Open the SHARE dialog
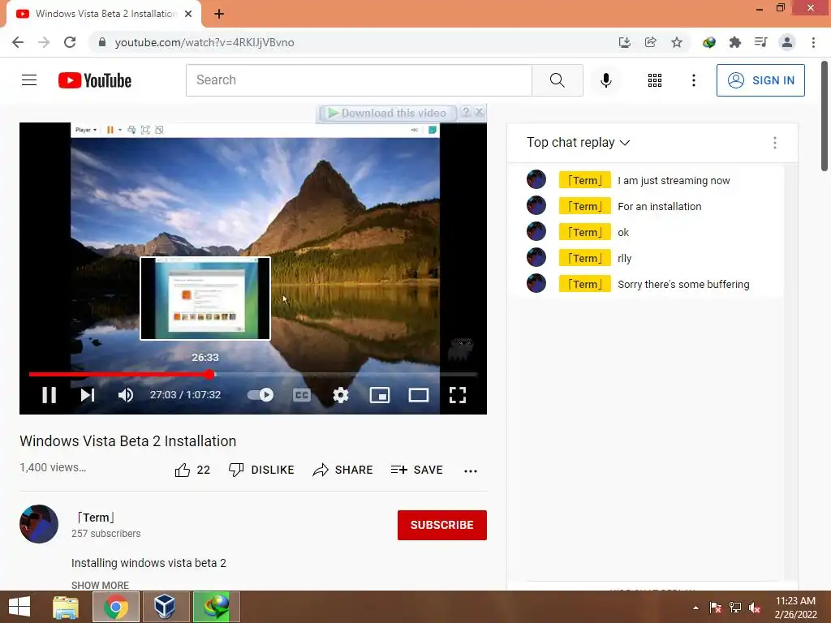This screenshot has height=623, width=831. [343, 470]
